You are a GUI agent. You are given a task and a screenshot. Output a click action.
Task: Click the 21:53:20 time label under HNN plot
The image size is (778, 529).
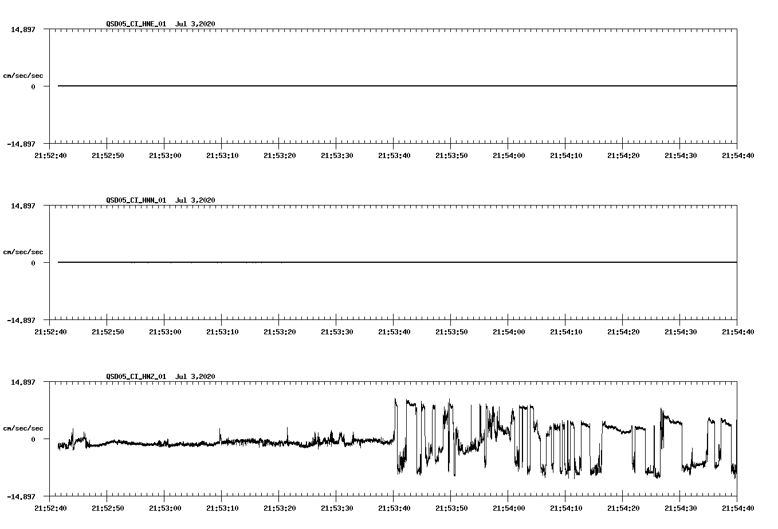(x=280, y=331)
